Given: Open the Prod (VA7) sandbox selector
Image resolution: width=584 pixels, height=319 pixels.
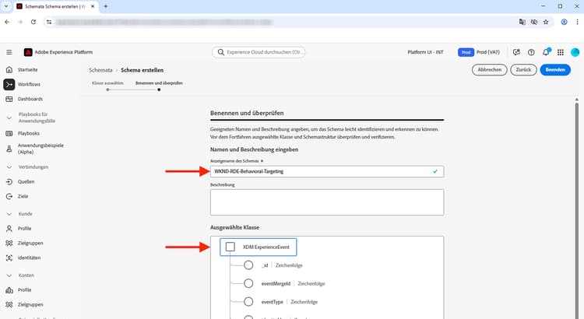Looking at the screenshot, I should point(479,52).
